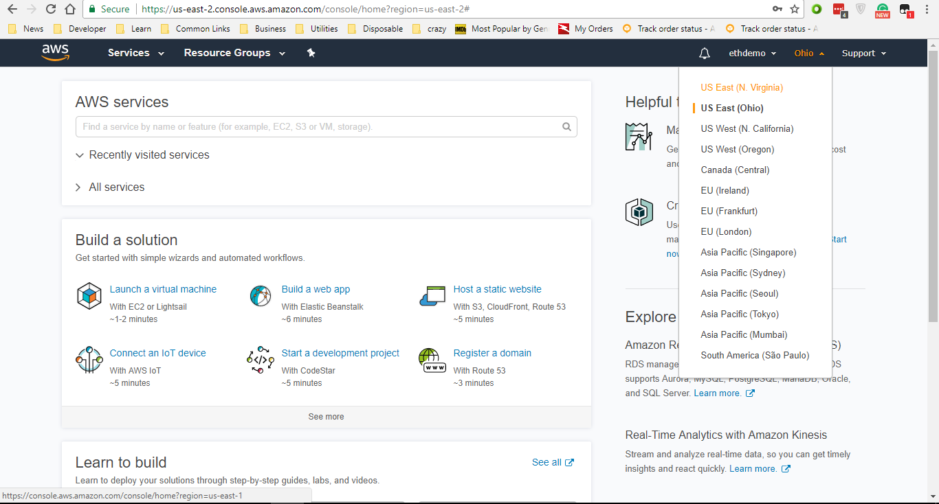Open Build a web app link
This screenshot has width=939, height=504.
[x=316, y=289]
